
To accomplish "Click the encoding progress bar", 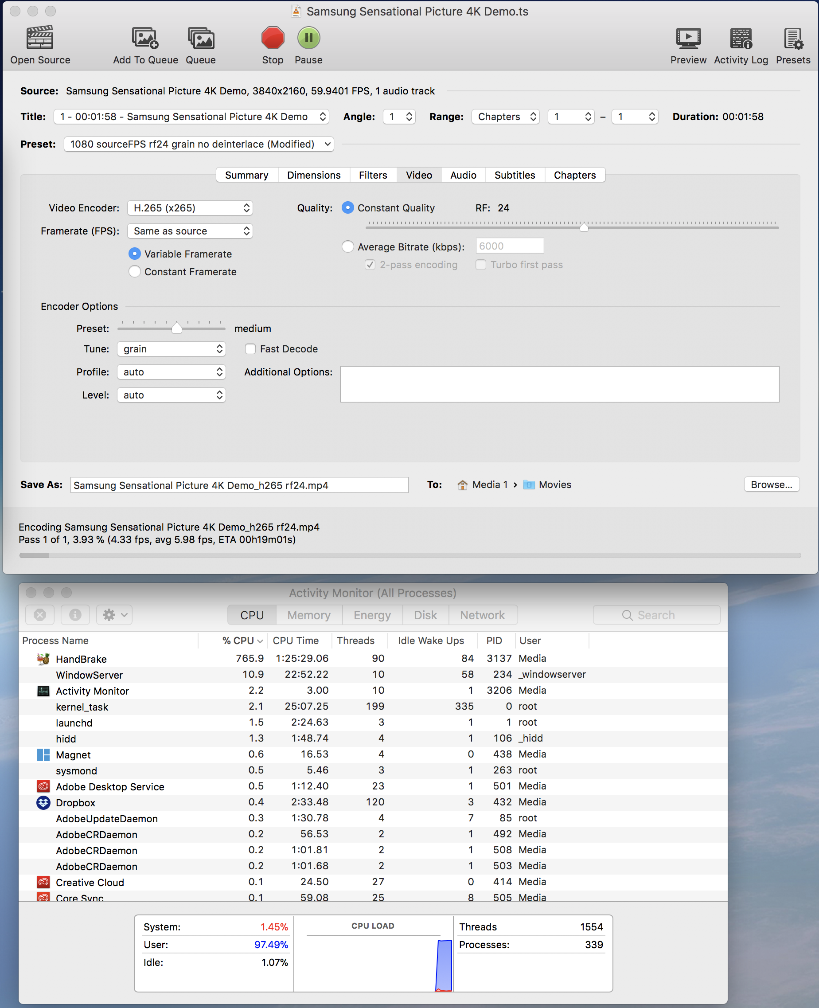I will tap(409, 555).
